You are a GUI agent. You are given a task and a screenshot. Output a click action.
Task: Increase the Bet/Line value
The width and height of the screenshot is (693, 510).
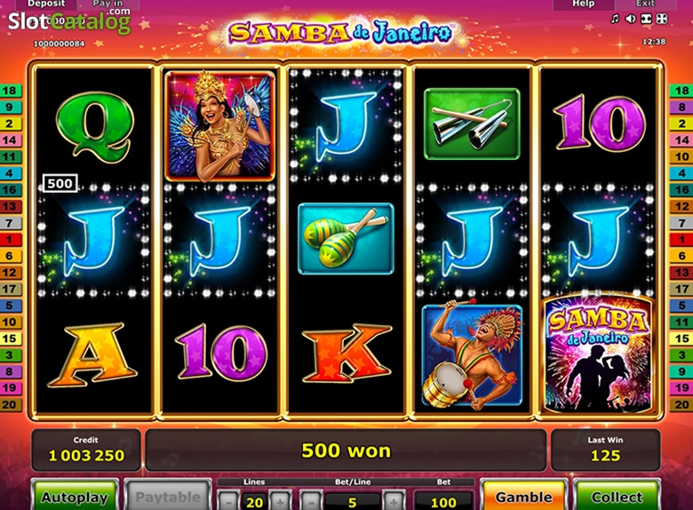tap(393, 502)
